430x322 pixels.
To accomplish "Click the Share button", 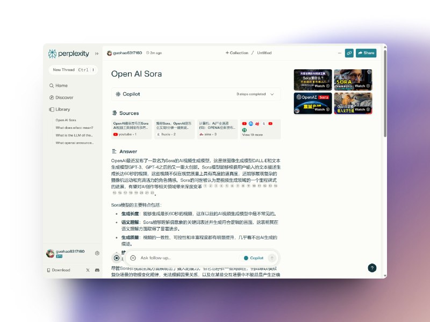I will 366,53.
